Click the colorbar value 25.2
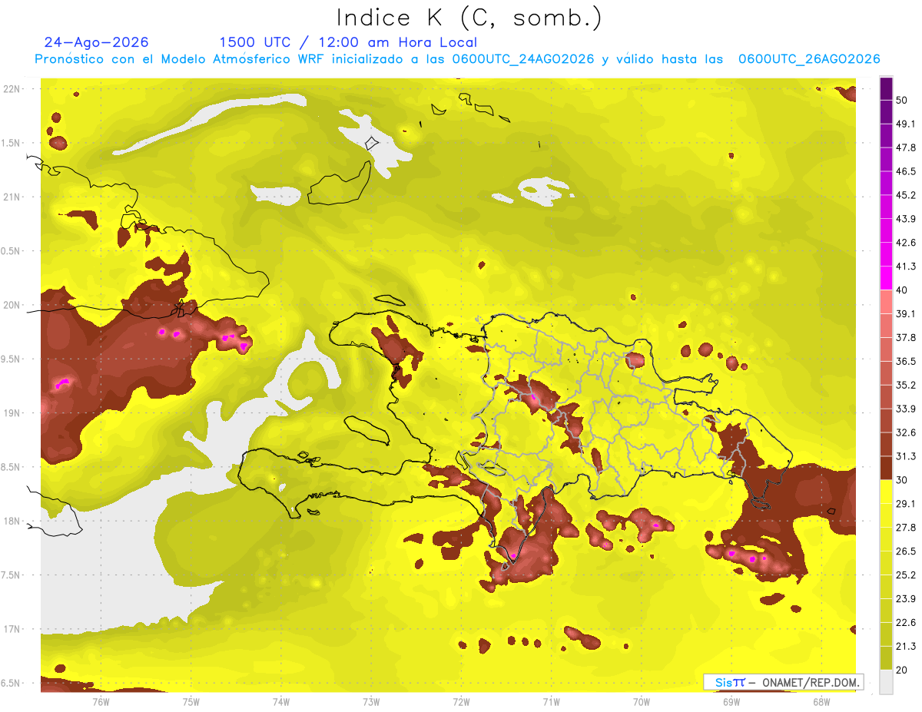This screenshot has height=712, width=922. tap(906, 575)
